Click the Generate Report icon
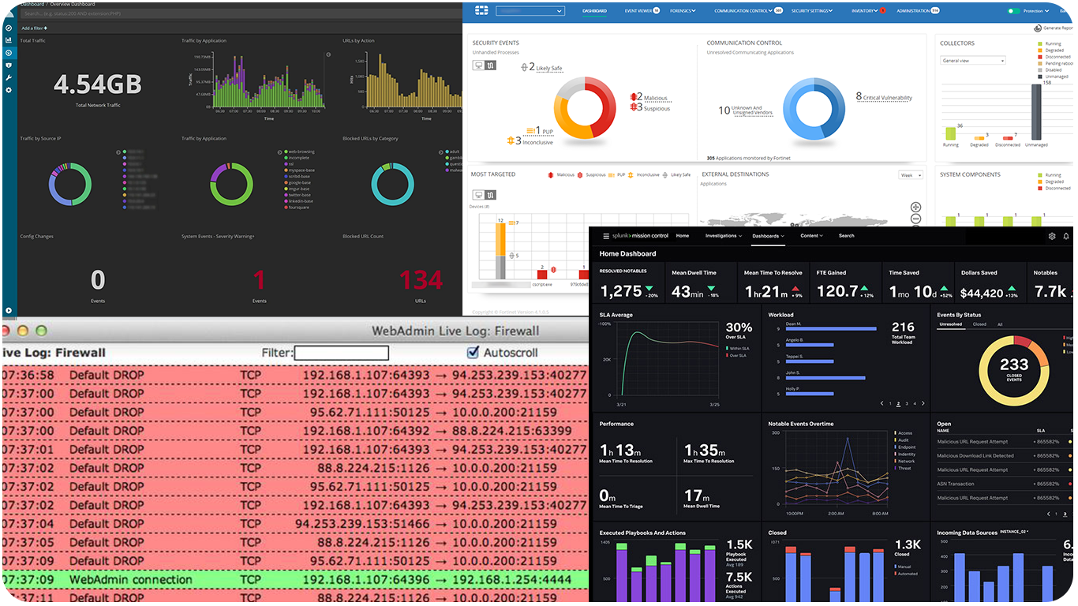 (1036, 28)
